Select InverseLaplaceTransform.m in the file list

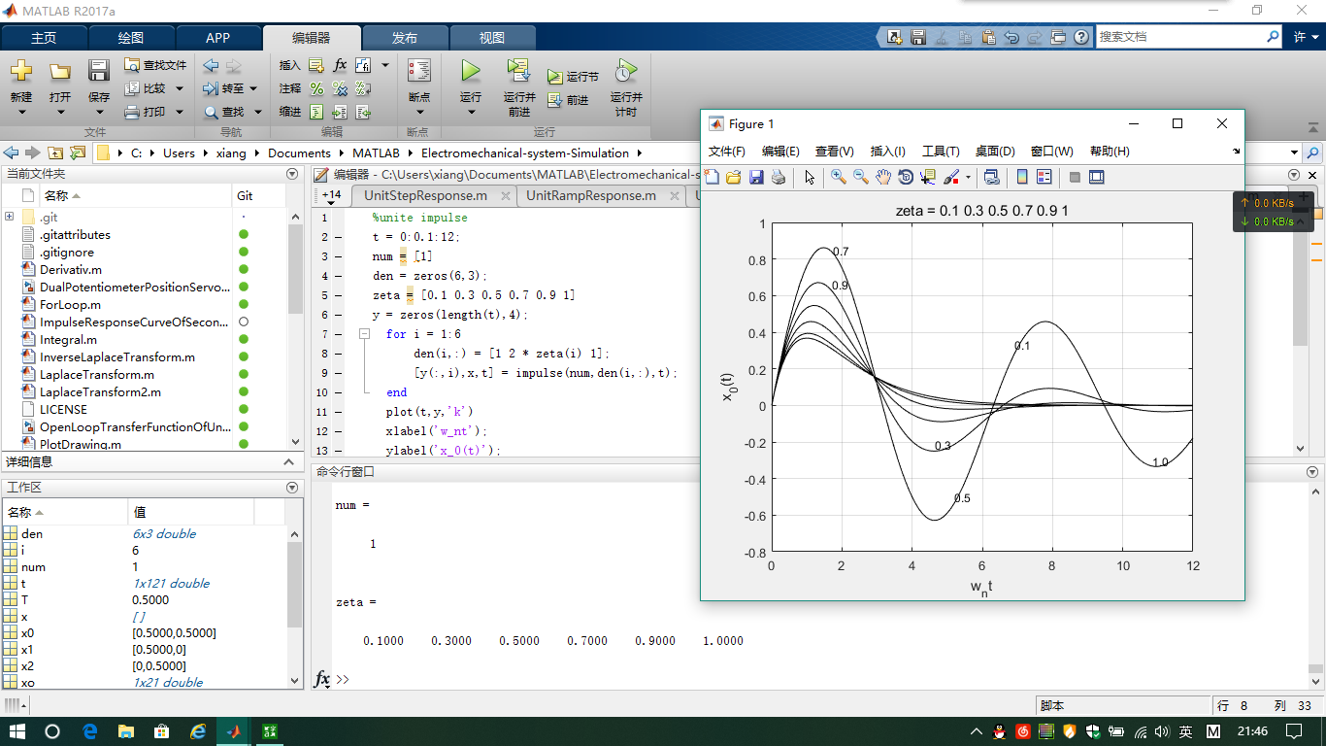[x=117, y=357]
